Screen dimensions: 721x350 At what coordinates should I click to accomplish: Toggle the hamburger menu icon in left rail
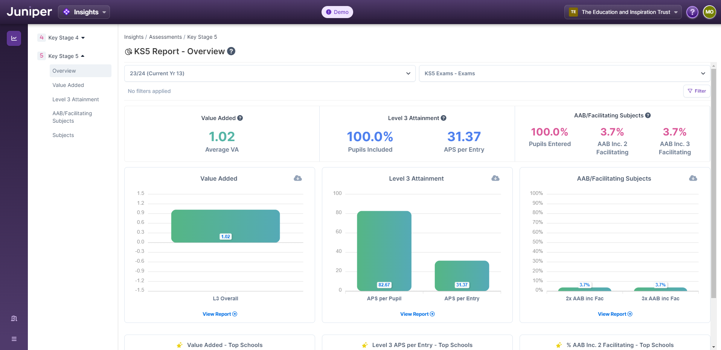[x=14, y=339]
